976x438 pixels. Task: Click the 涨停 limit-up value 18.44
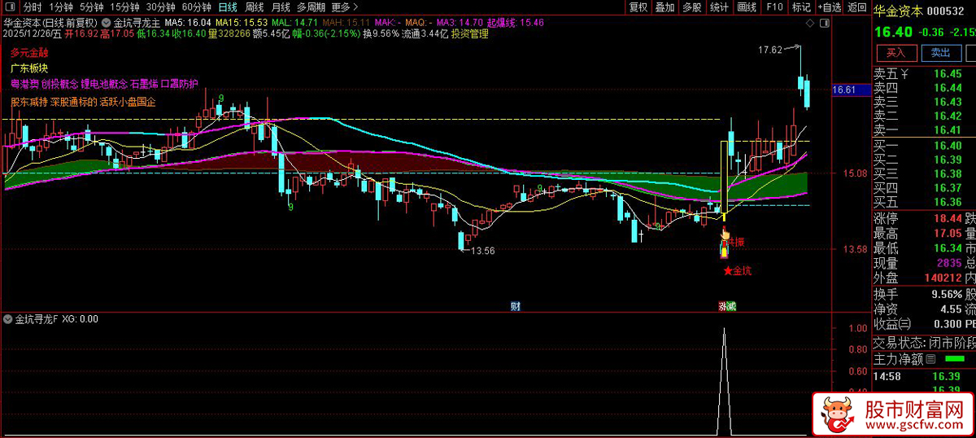947,219
